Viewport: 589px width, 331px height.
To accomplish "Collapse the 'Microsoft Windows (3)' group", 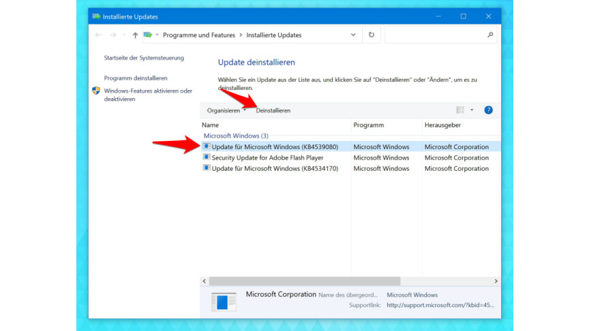I will 236,136.
